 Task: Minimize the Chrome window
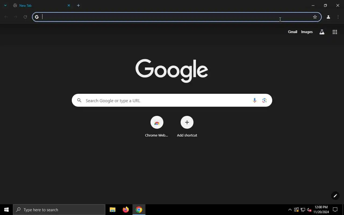coord(313,5)
